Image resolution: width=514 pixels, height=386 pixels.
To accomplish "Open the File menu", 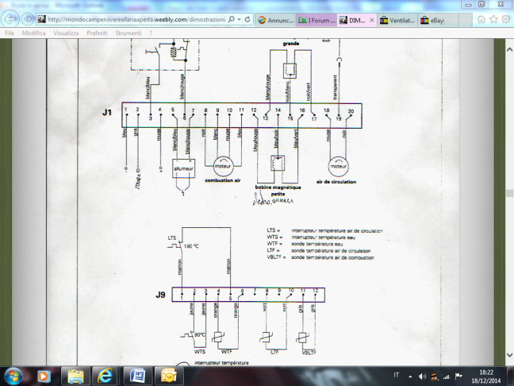I will [x=10, y=34].
